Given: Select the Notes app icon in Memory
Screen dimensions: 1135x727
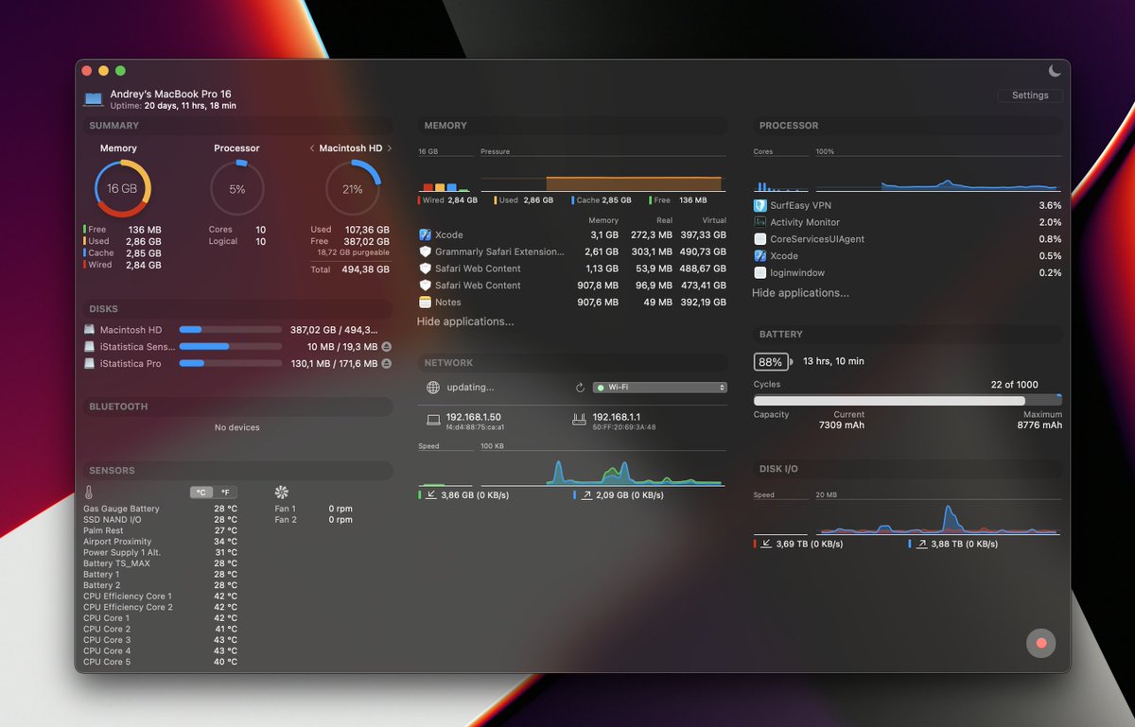Looking at the screenshot, I should 426,303.
